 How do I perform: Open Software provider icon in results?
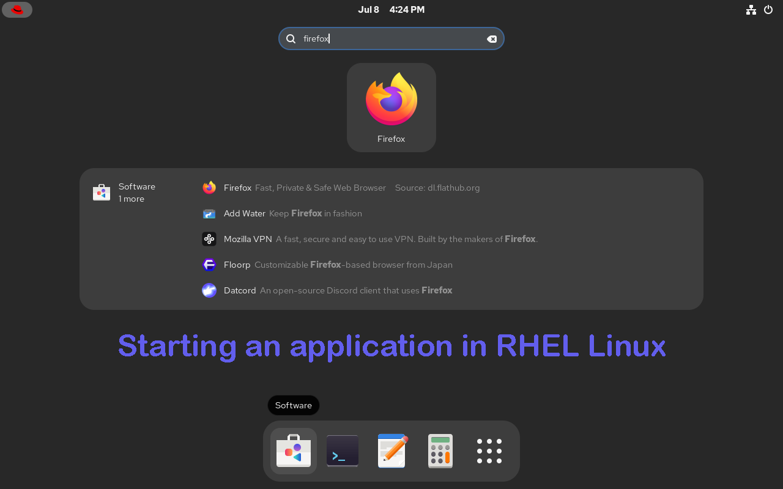coord(102,193)
